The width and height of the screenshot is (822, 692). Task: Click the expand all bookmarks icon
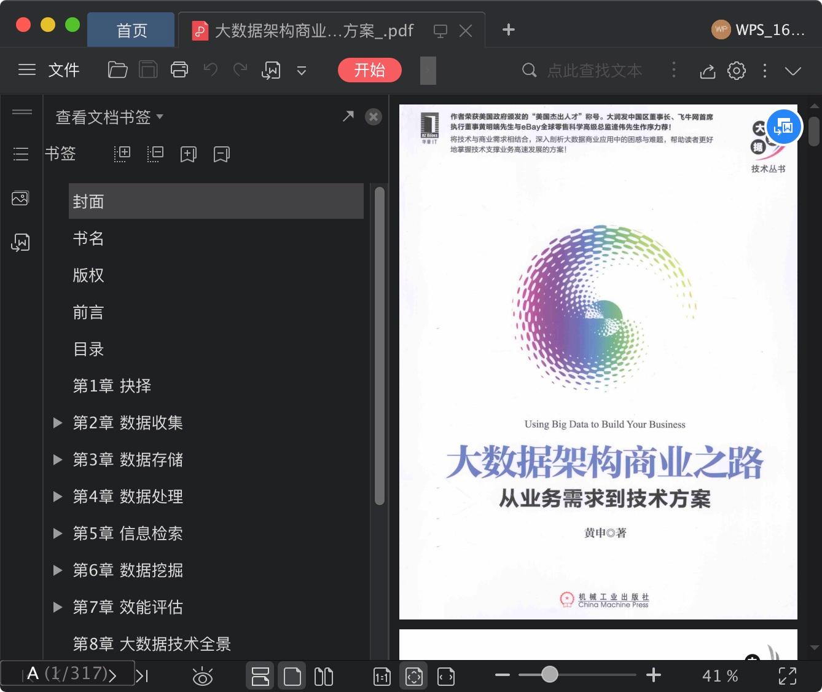pyautogui.click(x=123, y=154)
